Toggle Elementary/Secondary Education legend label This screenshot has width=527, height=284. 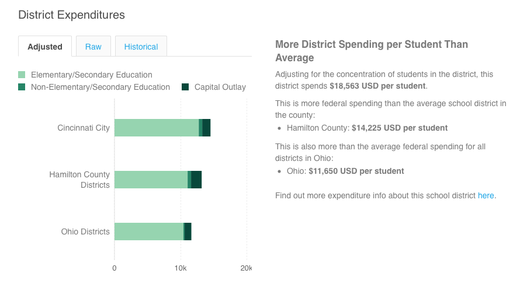(x=91, y=75)
